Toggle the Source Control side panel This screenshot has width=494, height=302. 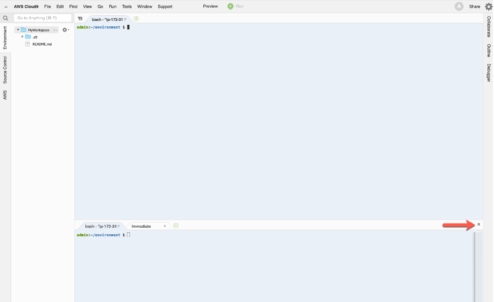click(x=5, y=70)
